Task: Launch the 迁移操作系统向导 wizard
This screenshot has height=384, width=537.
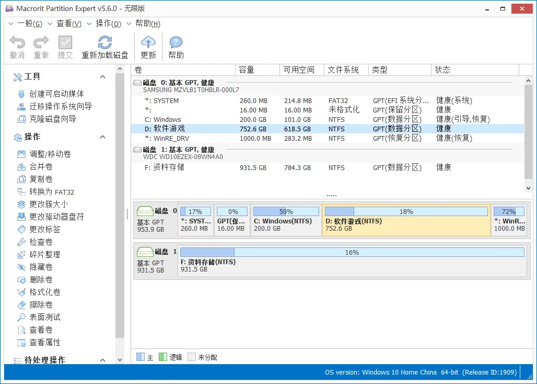Action: point(46,106)
